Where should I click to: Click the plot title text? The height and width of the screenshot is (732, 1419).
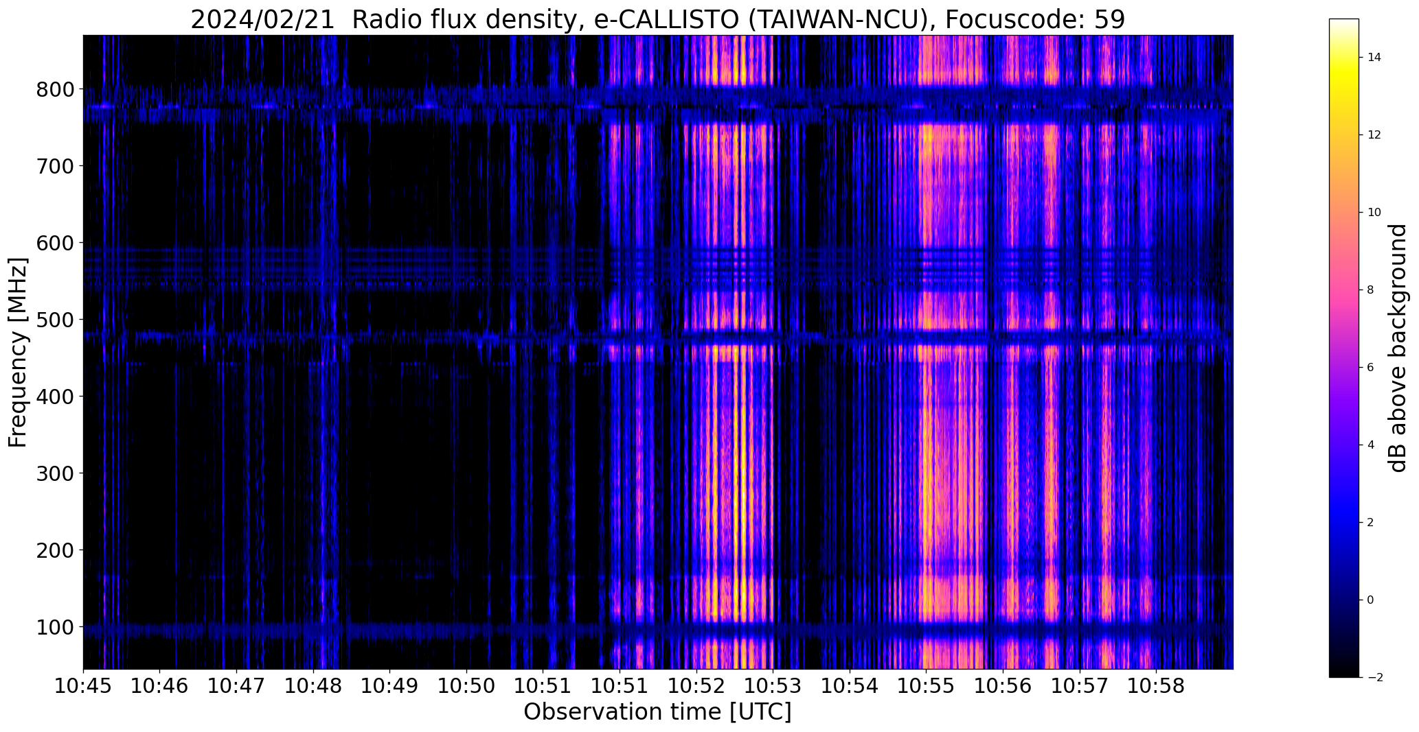coord(657,20)
